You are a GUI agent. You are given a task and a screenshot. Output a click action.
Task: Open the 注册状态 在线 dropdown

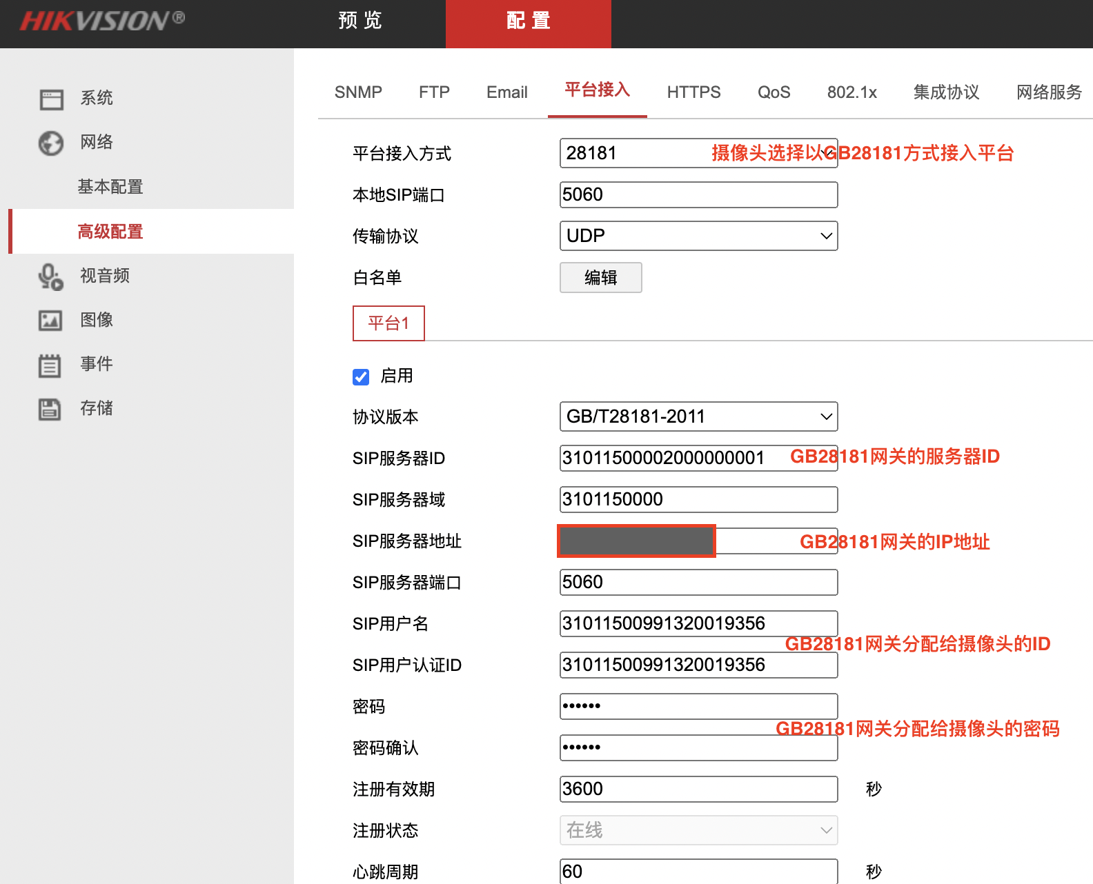coord(698,830)
